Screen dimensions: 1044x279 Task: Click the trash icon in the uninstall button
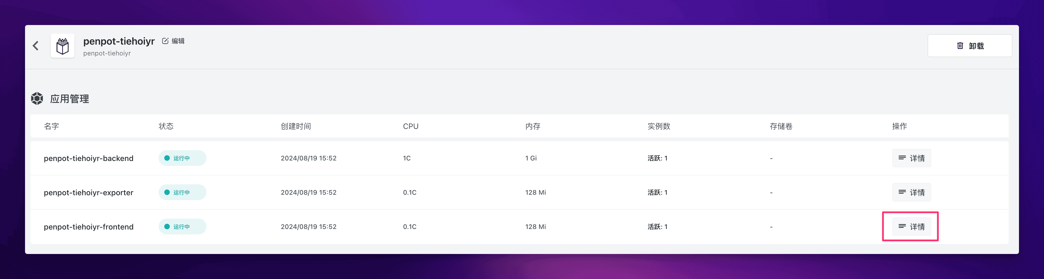[x=960, y=46]
